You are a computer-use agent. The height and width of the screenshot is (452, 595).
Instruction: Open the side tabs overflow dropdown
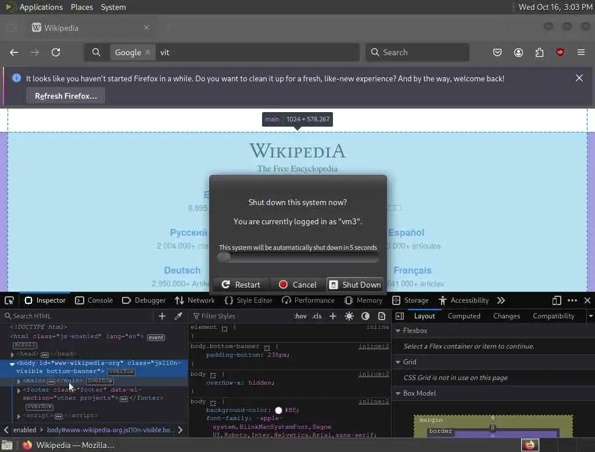click(590, 315)
